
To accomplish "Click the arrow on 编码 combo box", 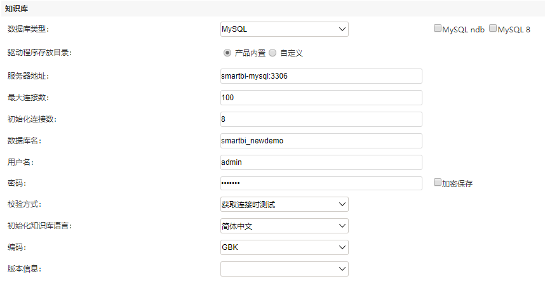I will coord(342,247).
